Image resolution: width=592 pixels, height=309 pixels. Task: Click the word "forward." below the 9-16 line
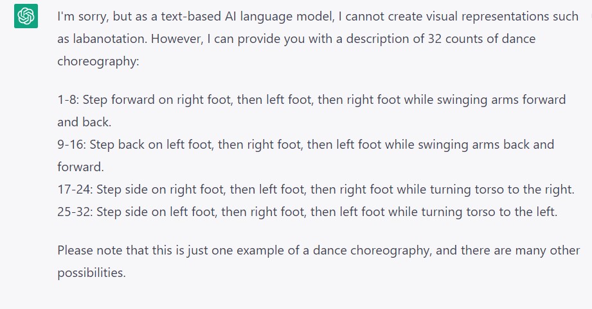80,167
